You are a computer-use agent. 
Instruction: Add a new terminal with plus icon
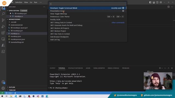(160, 68)
